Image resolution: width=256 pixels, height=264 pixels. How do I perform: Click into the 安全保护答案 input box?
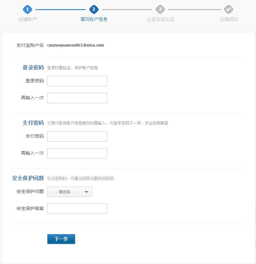(x=77, y=209)
